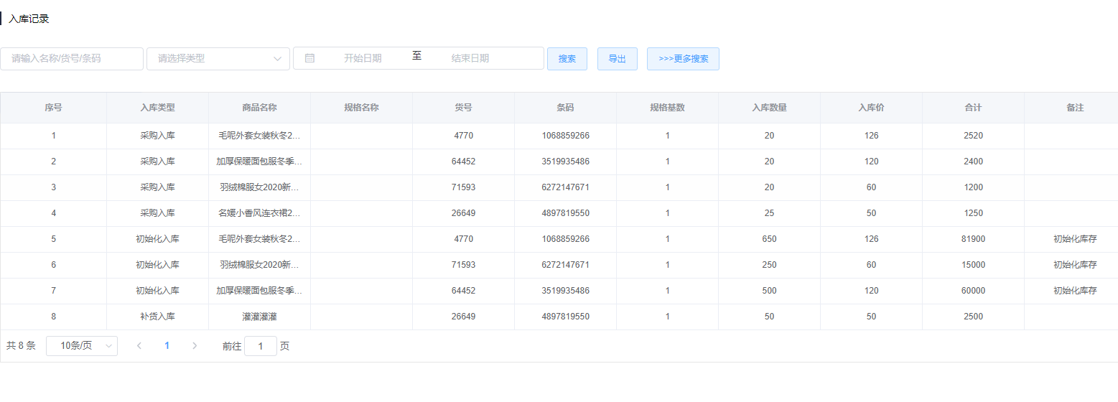Click item number 4770 in row 5
1118x402 pixels.
click(464, 239)
